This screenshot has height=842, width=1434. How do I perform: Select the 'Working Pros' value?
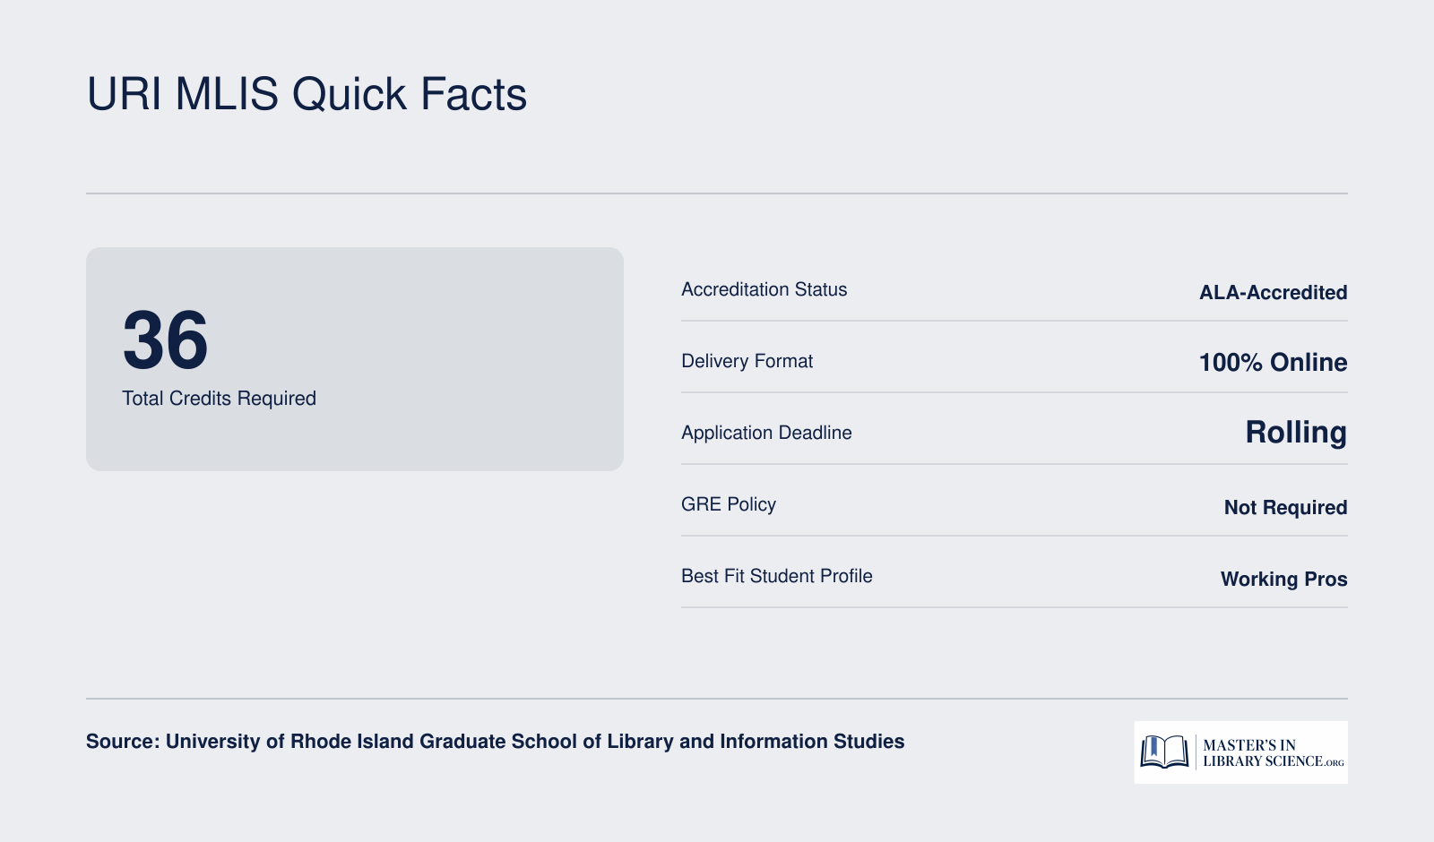(1283, 579)
